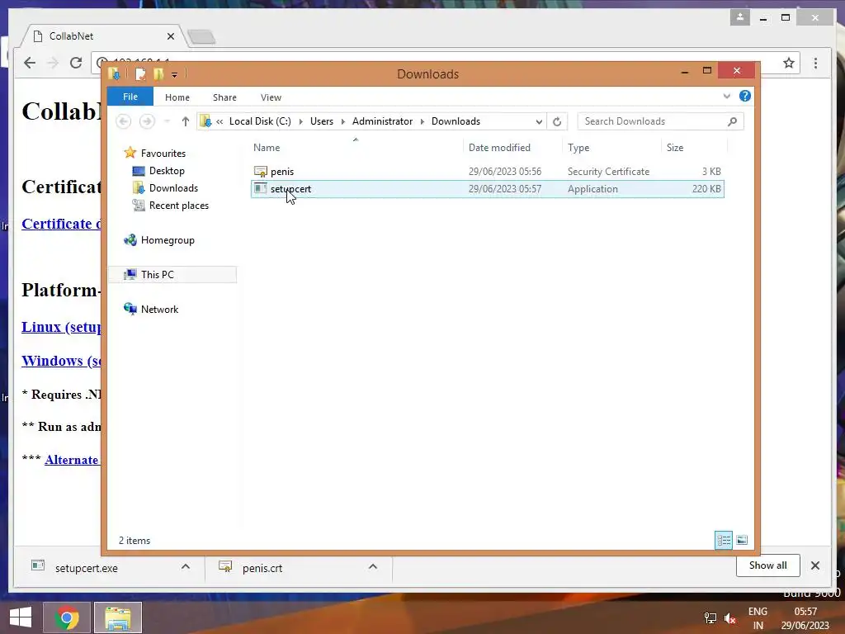The height and width of the screenshot is (634, 845).
Task: Select the security certificate file row
Action: 487,172
